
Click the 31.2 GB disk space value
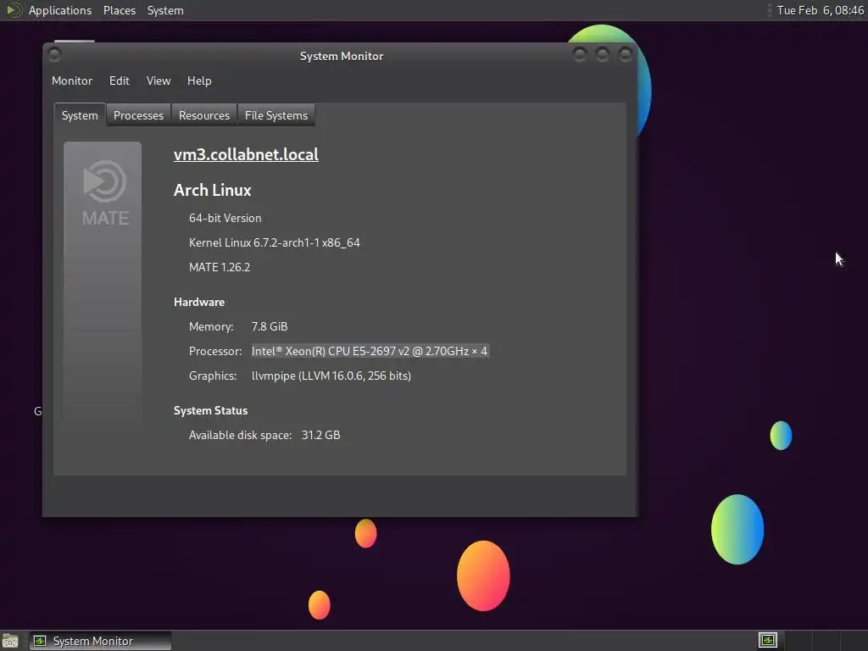(321, 435)
